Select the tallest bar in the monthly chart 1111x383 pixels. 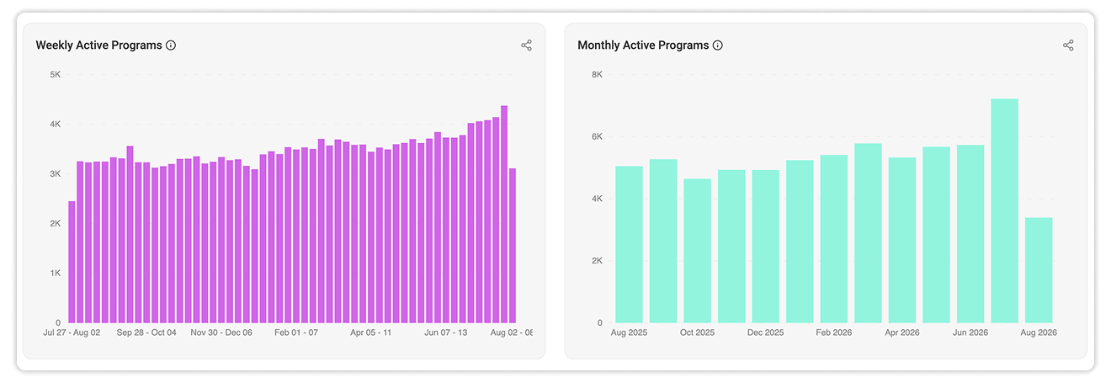click(1005, 211)
